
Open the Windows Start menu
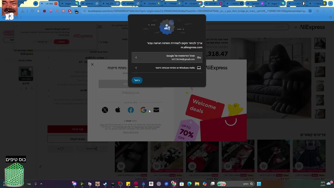(259, 184)
